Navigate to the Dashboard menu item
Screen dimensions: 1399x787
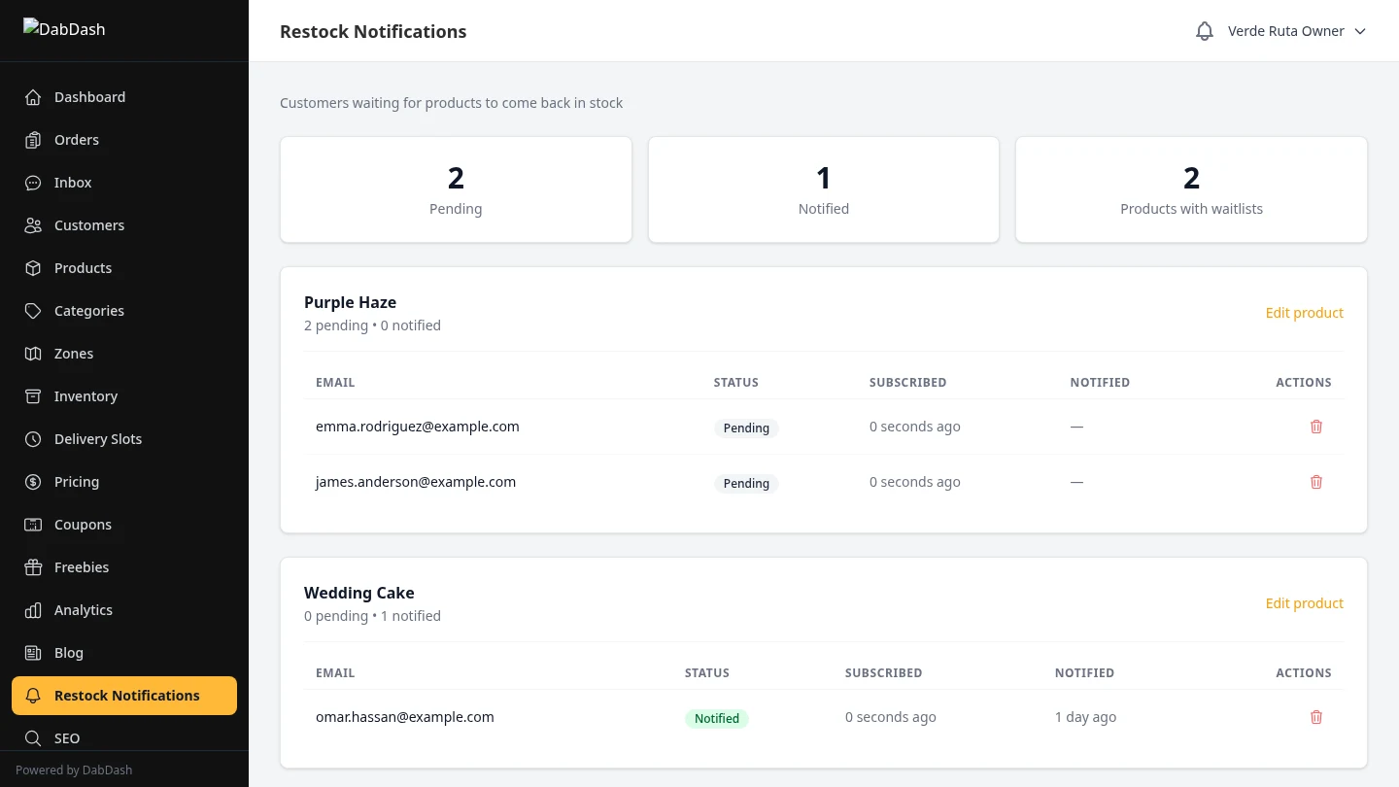[x=89, y=96]
